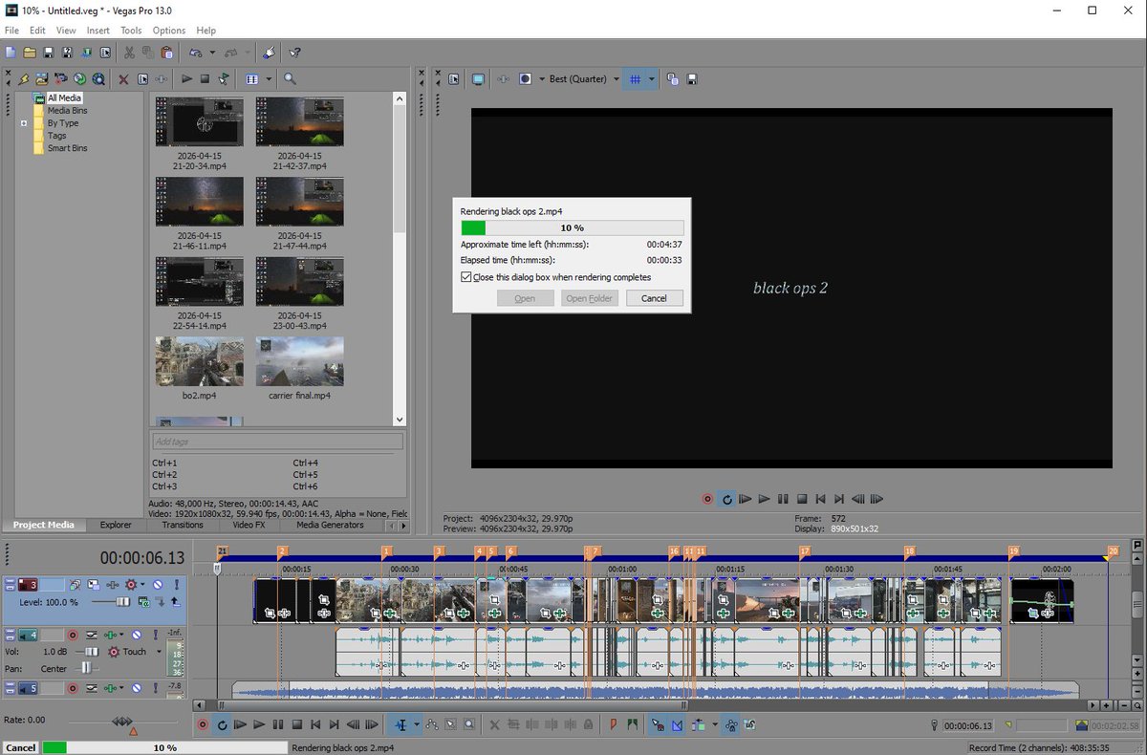Screen dimensions: 1147x755
Task: Click the Insert Region icon in timeline toolbar
Action: 632,725
